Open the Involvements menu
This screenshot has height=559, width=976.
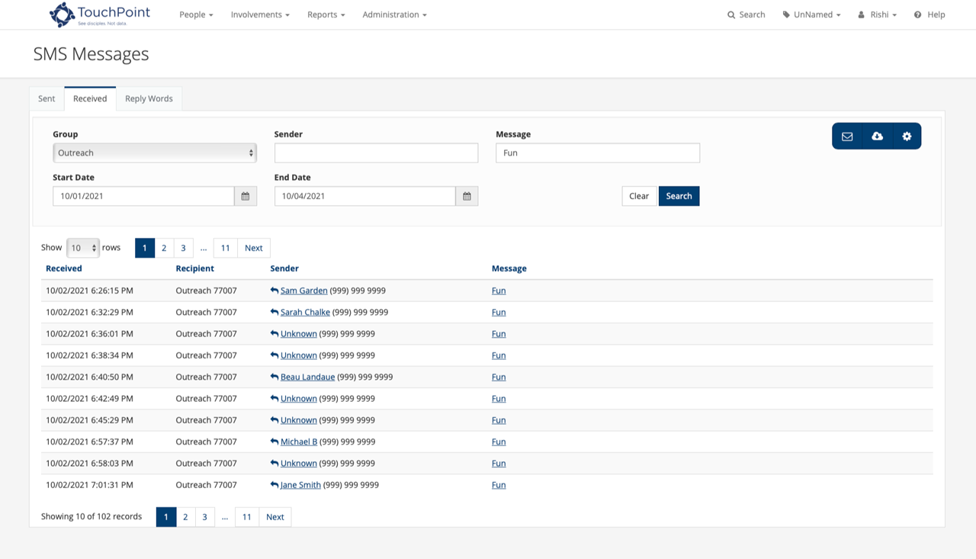click(260, 14)
